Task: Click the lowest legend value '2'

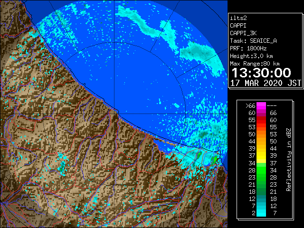Action: tap(253, 213)
